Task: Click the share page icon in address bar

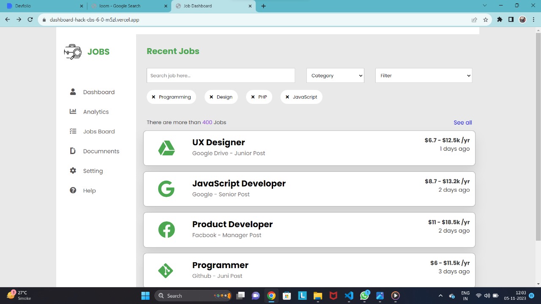Action: tap(474, 19)
